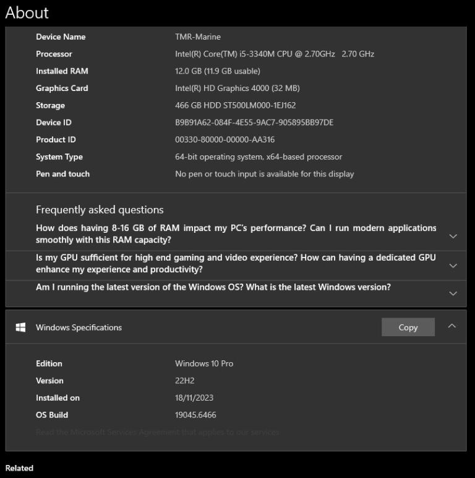Click the About page heading
Image resolution: width=475 pixels, height=478 pixels.
pyautogui.click(x=27, y=12)
